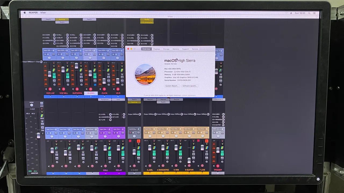
Task: Click the Software Update button
Action: (190, 86)
